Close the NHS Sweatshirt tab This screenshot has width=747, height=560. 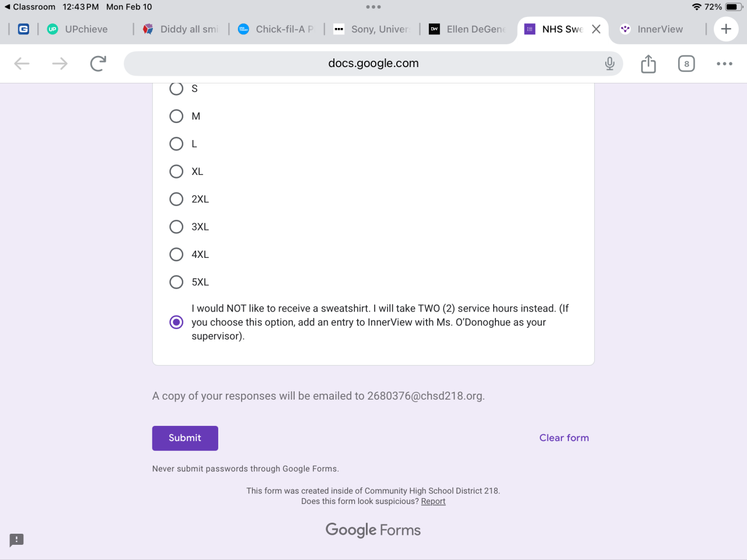[x=596, y=29]
